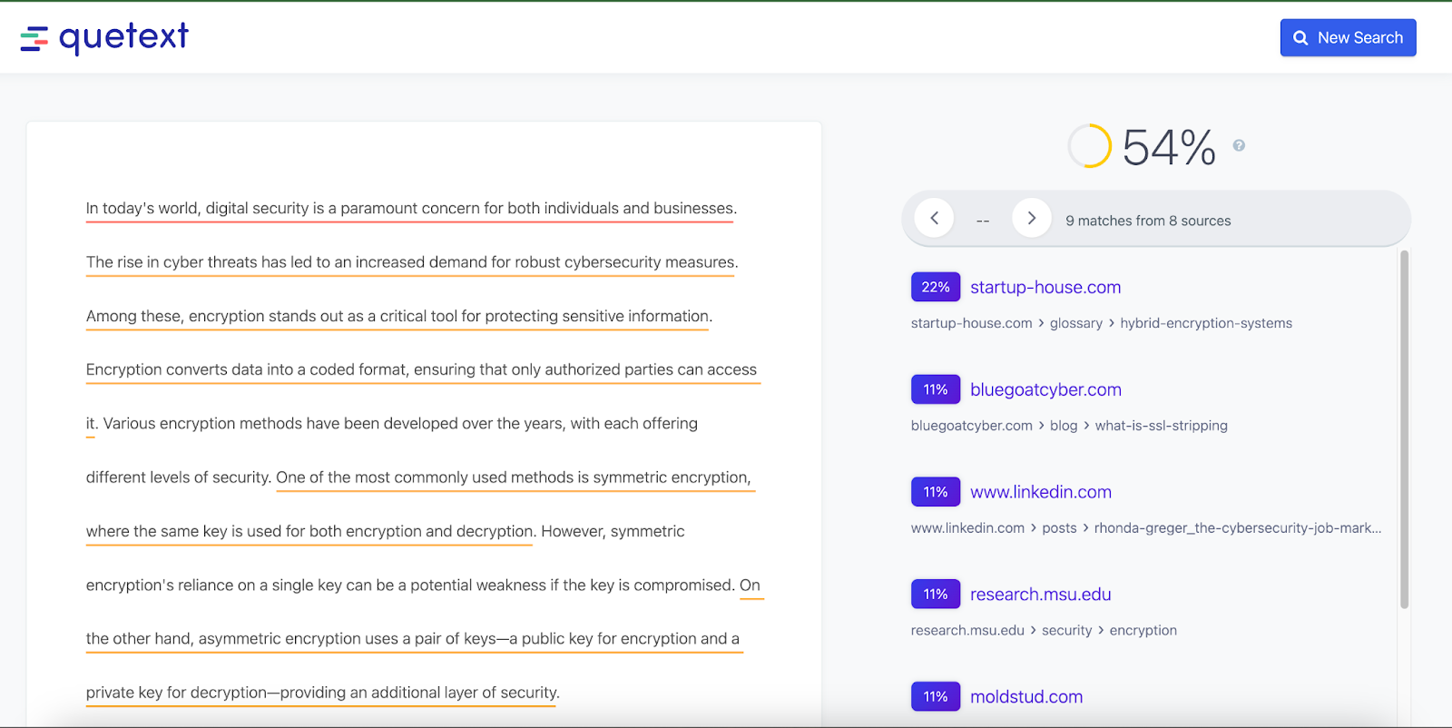The width and height of the screenshot is (1452, 728).
Task: Click the circular 54% progress indicator
Action: pos(1090,146)
